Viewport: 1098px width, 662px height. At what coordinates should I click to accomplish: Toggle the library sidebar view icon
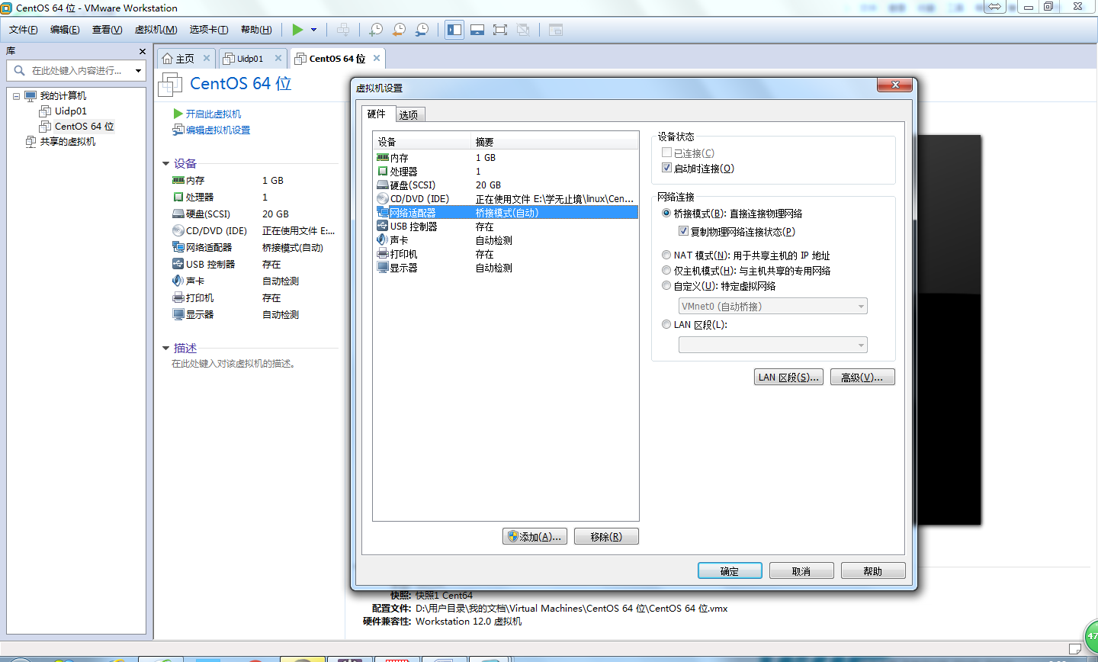click(x=454, y=30)
